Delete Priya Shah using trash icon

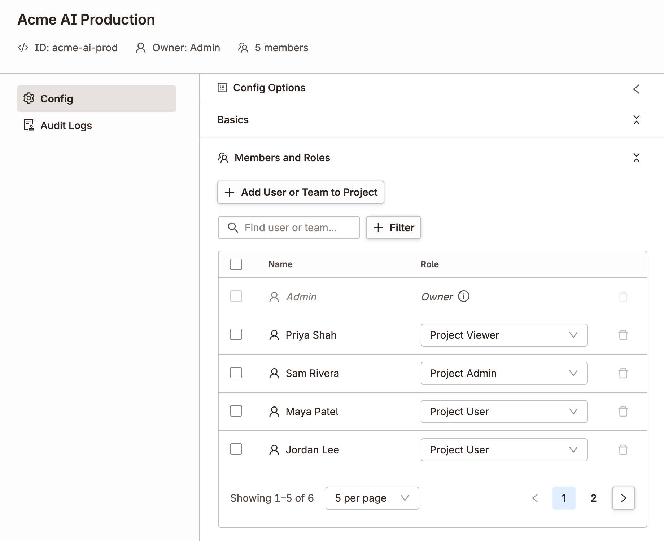[x=623, y=335]
